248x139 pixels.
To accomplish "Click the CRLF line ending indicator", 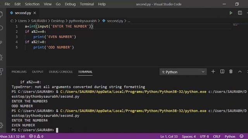I will coord(217,136).
